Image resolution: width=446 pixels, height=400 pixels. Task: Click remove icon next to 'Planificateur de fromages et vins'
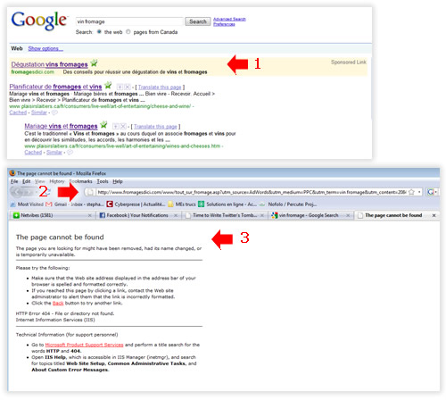(128, 87)
